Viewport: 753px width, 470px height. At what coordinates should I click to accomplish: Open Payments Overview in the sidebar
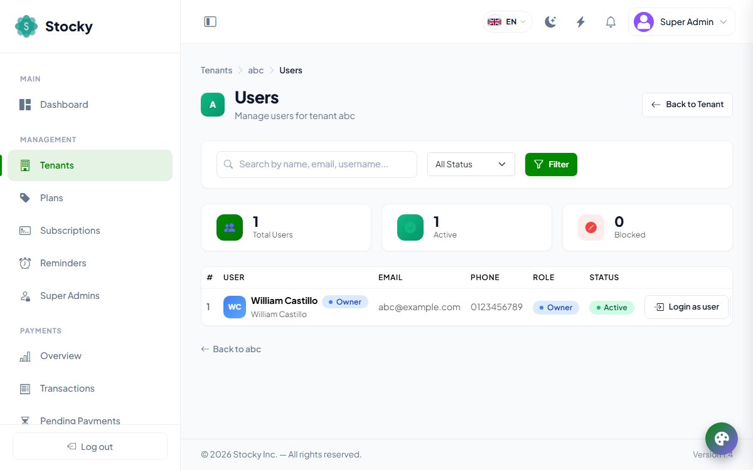[90, 356]
